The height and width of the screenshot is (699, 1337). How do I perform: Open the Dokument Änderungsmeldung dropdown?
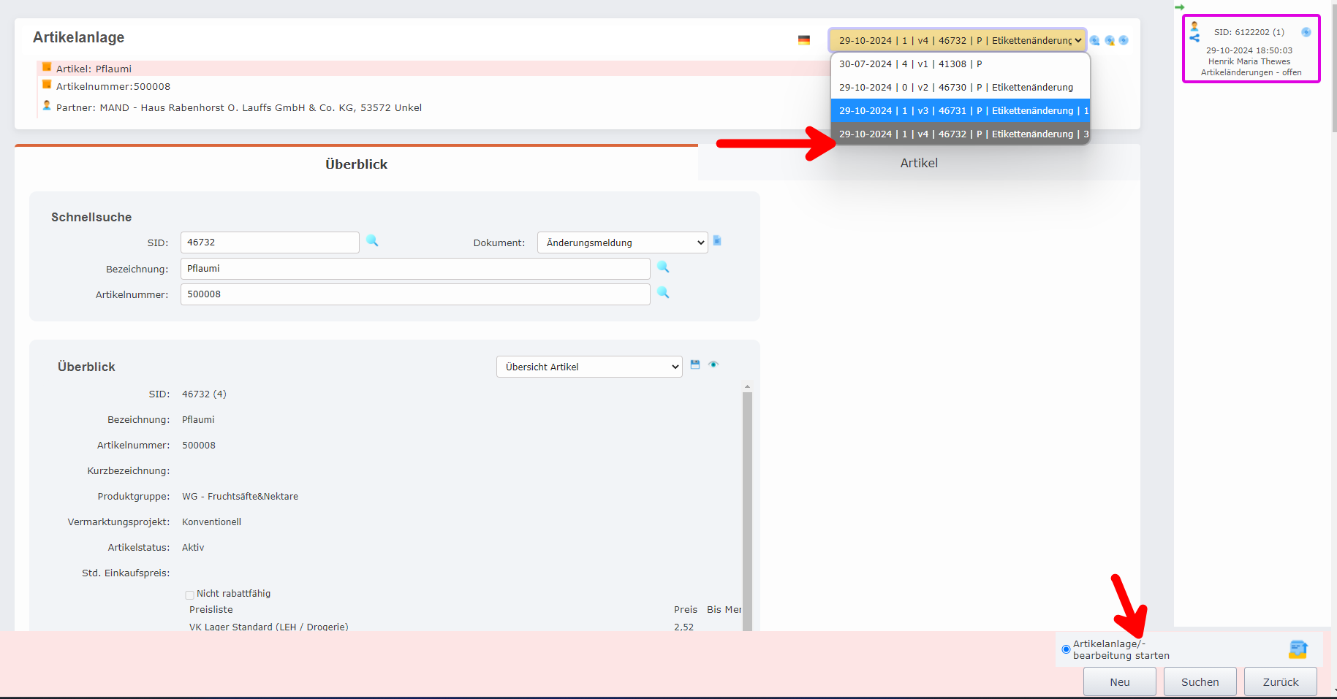(x=622, y=242)
